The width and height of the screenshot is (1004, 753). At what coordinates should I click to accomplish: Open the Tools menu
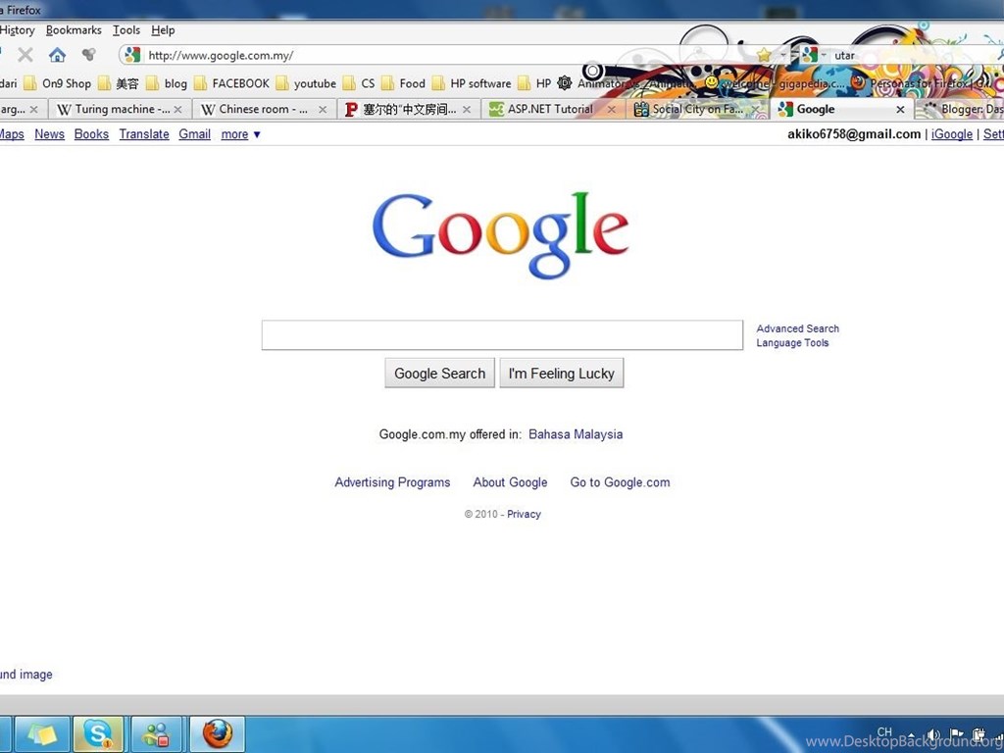point(126,30)
